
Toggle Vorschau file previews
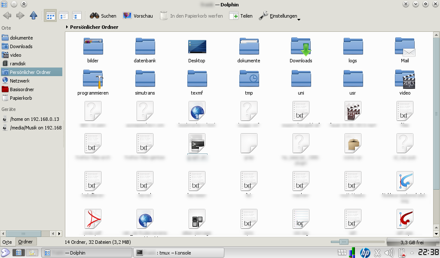point(138,16)
